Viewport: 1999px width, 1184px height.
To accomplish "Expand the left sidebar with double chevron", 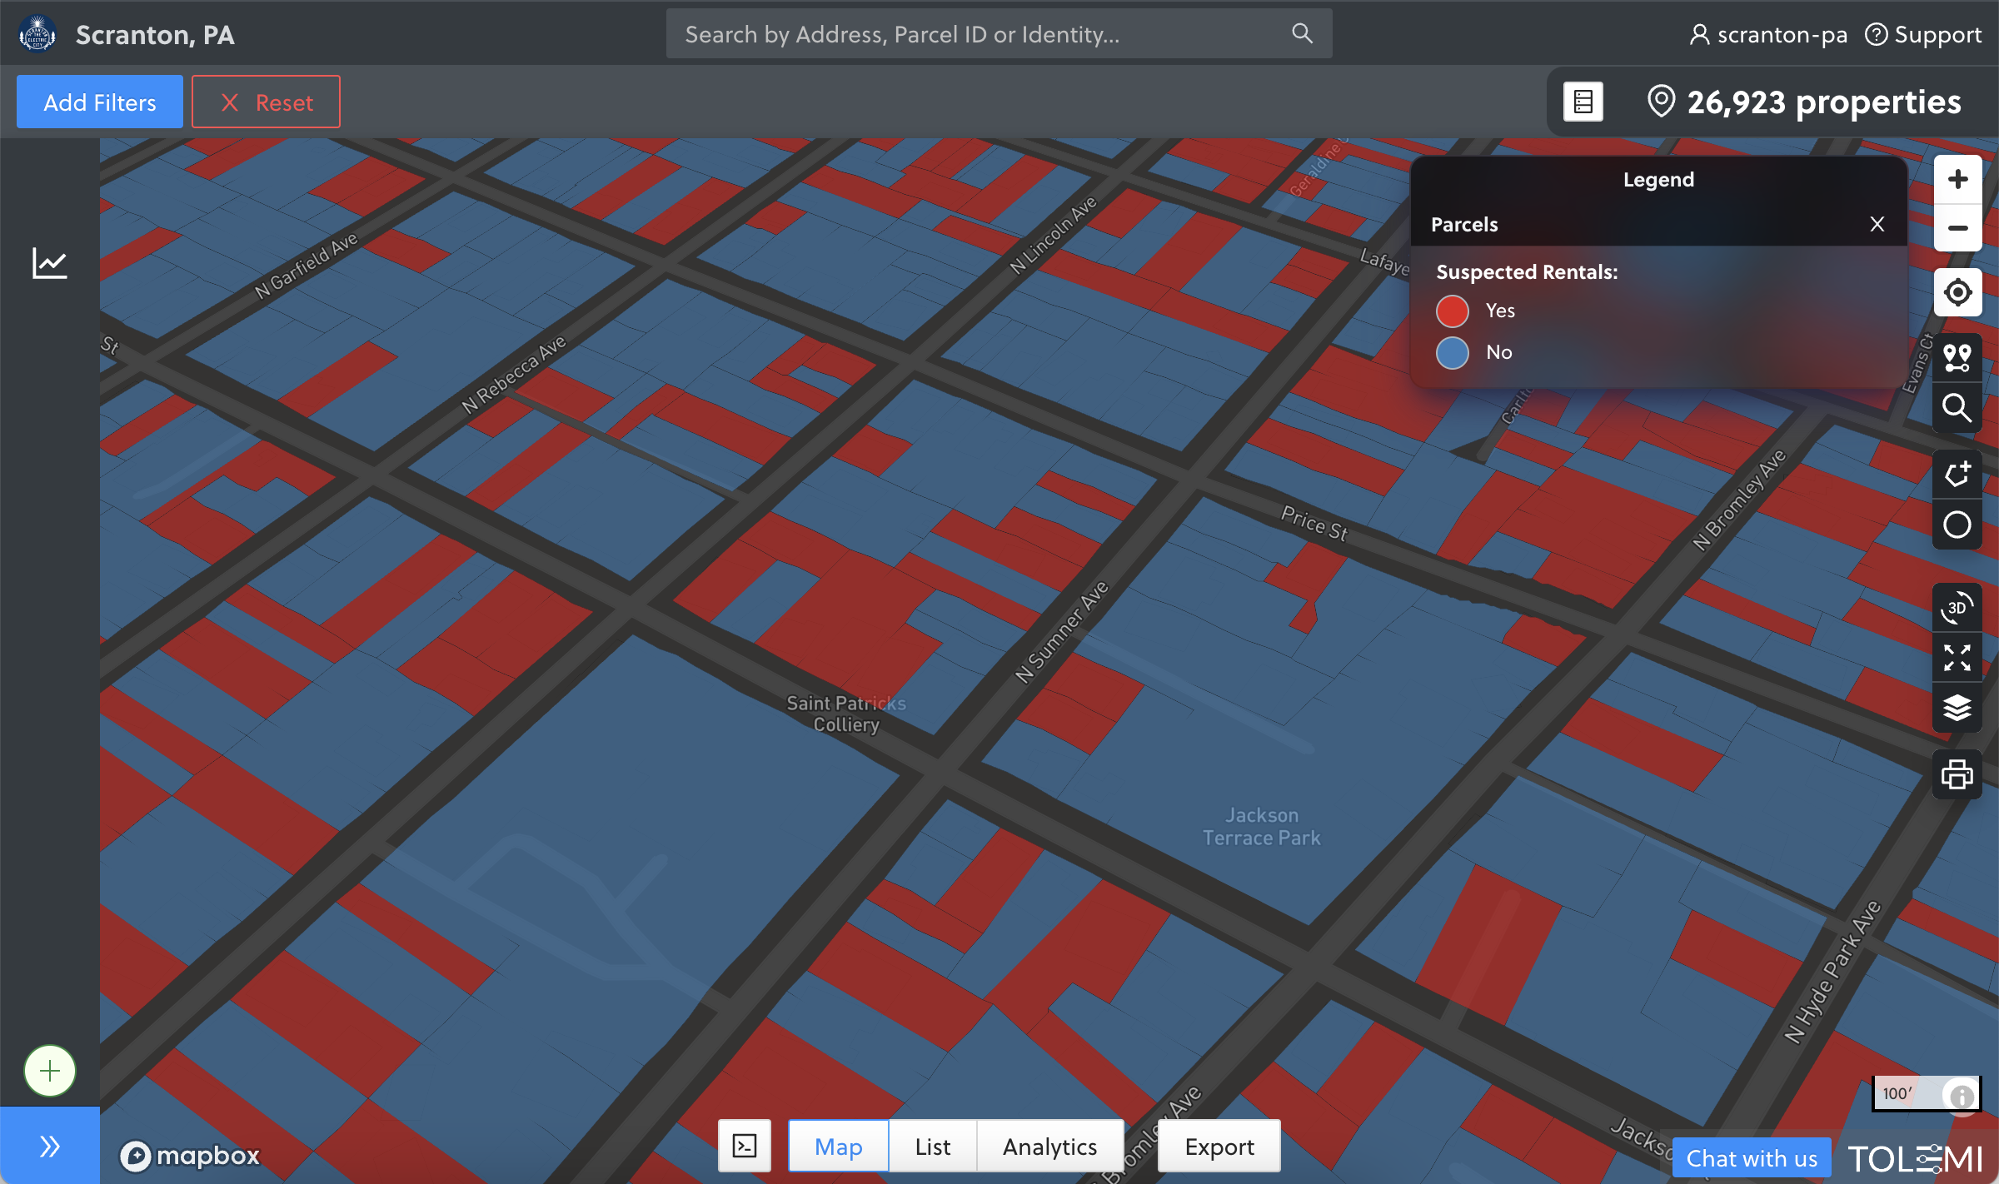I will pyautogui.click(x=50, y=1147).
